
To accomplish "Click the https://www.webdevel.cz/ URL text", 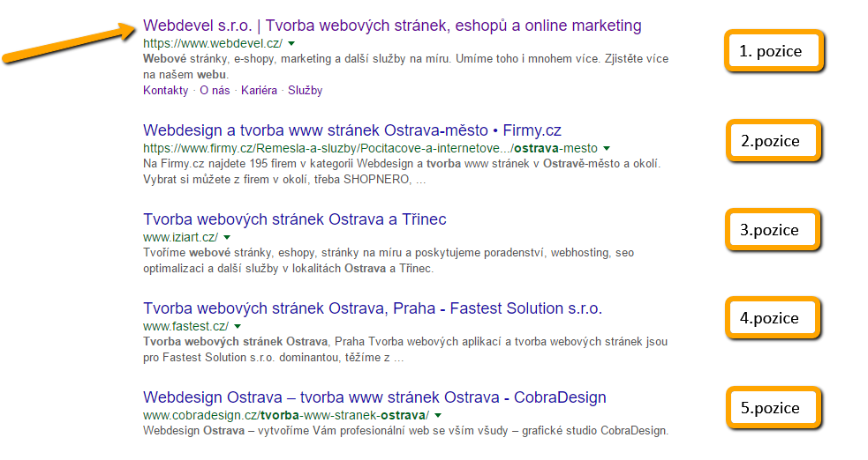I will point(213,43).
